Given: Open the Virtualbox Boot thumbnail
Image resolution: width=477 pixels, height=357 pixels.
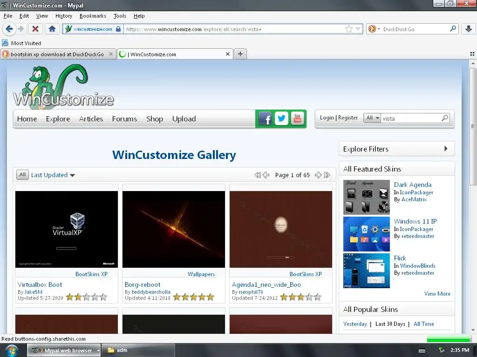Looking at the screenshot, I should pos(67,229).
